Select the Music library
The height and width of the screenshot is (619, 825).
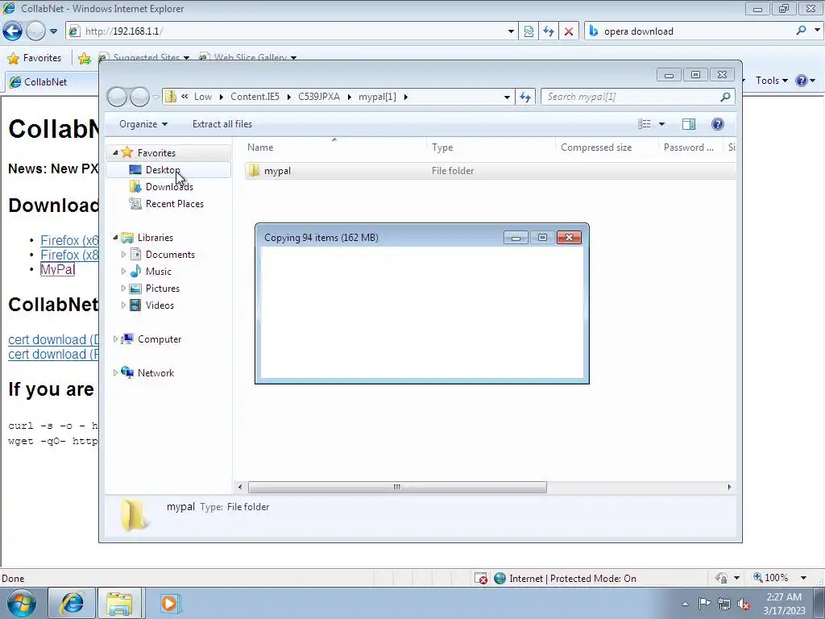coord(159,272)
